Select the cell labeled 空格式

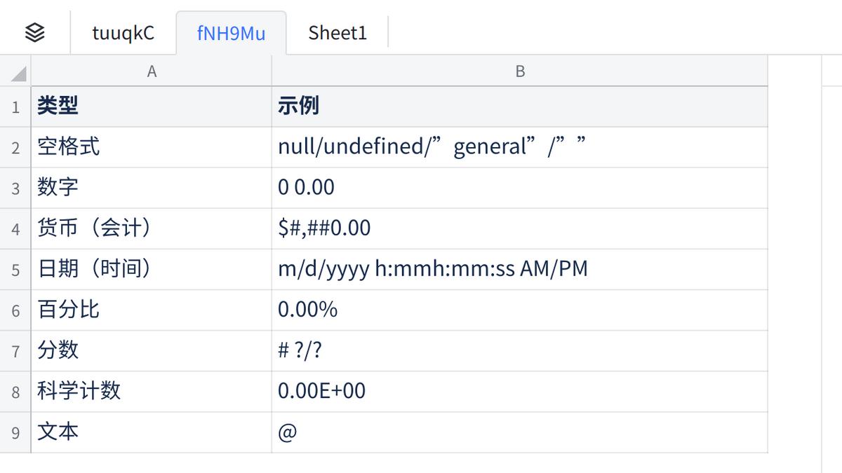click(x=152, y=146)
